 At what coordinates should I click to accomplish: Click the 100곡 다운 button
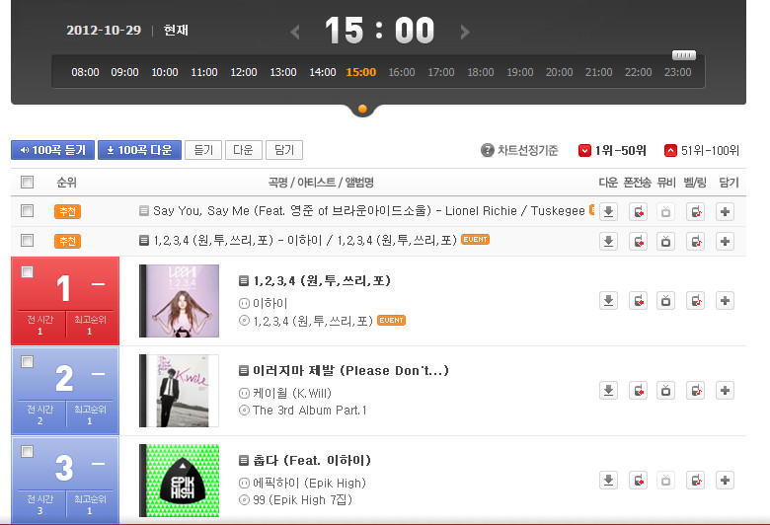coord(139,150)
